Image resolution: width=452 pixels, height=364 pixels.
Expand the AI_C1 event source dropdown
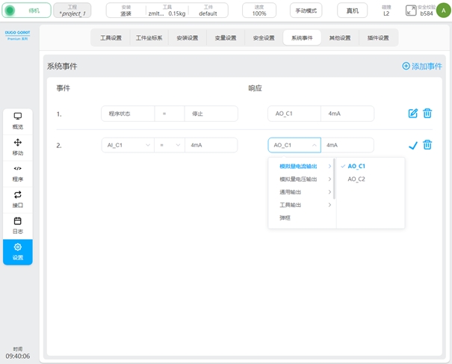128,145
